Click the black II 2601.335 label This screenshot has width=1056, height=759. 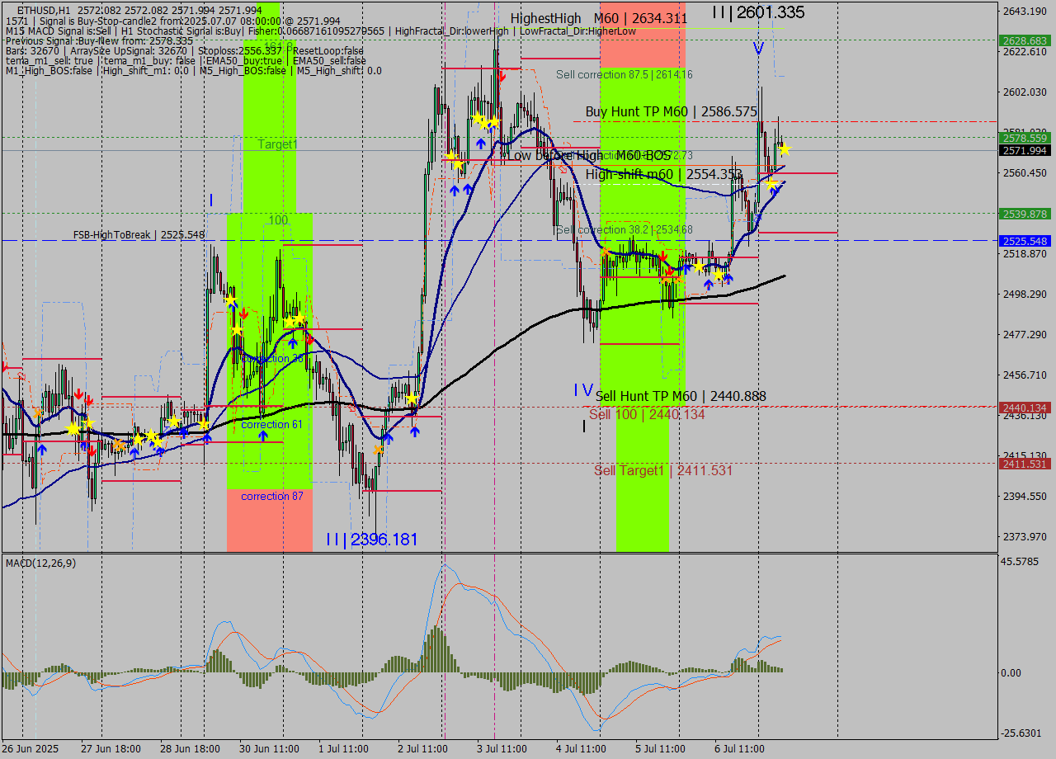(x=758, y=12)
